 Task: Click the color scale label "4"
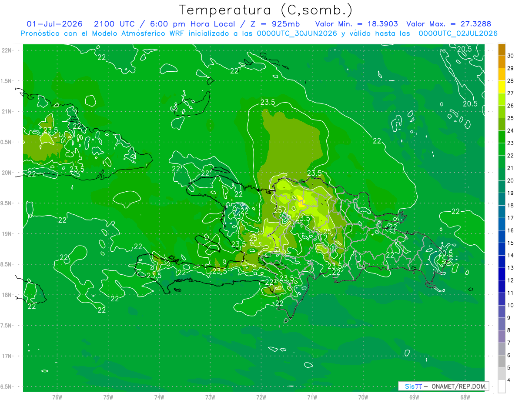tap(509, 380)
